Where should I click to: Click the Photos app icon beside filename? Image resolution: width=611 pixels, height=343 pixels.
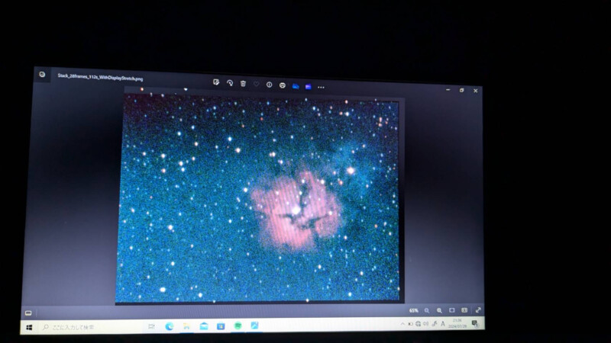coord(42,74)
